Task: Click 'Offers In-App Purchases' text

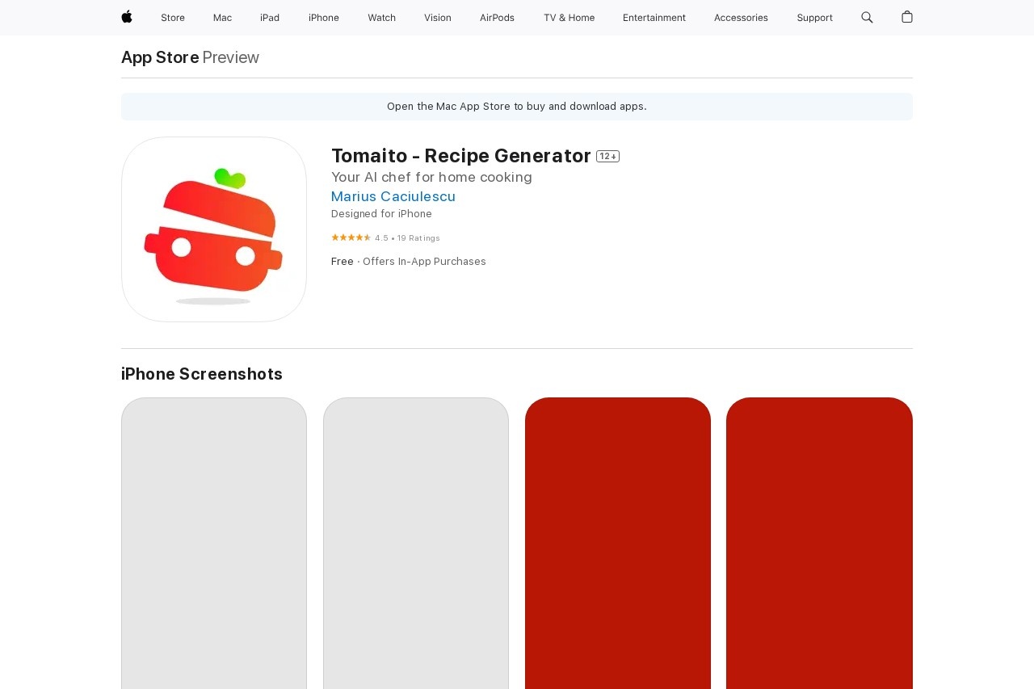Action: (424, 262)
